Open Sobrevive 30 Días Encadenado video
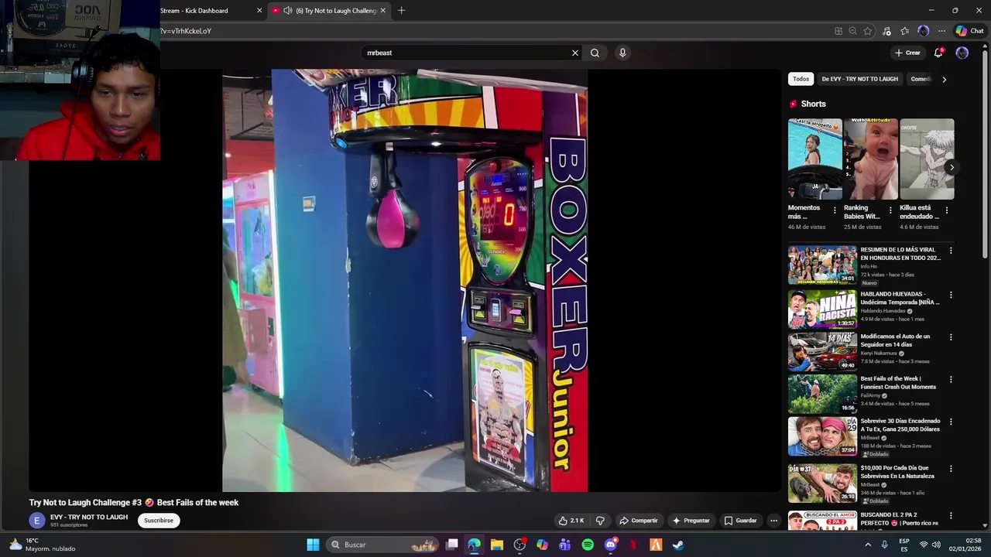This screenshot has height=557, width=991. point(822,437)
